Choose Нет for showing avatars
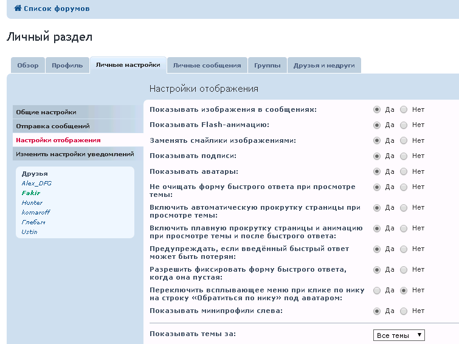The width and height of the screenshot is (459, 344). coord(404,171)
